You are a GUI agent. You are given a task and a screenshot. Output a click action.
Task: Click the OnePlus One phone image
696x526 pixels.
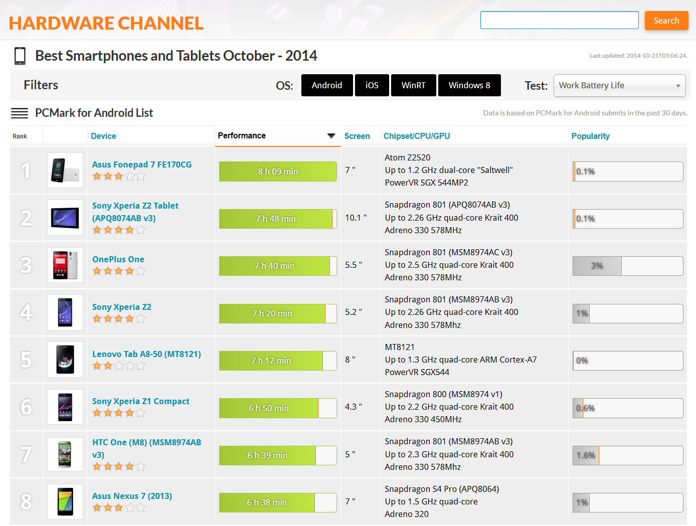[65, 265]
